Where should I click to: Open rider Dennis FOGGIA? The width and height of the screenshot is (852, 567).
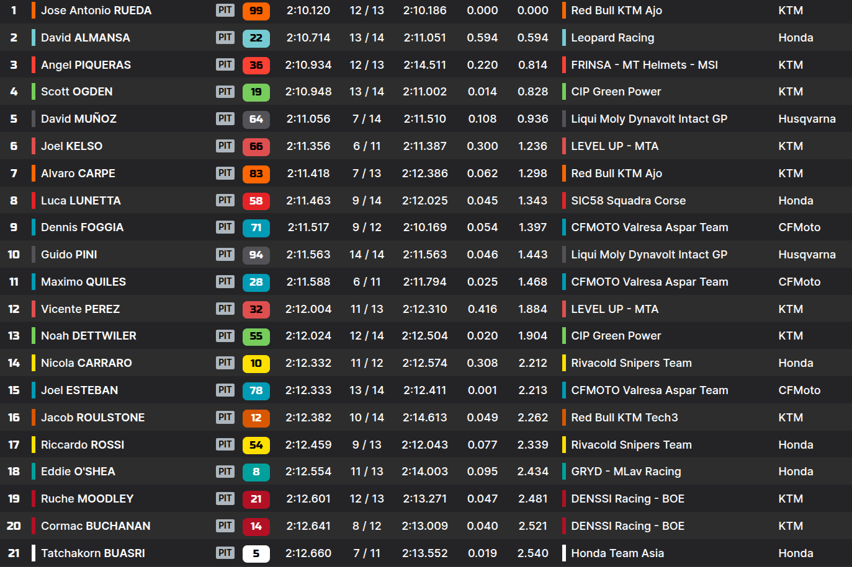82,227
